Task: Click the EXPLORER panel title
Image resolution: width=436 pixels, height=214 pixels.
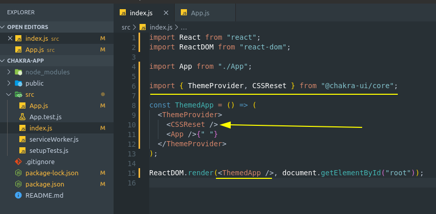Action: (21, 12)
